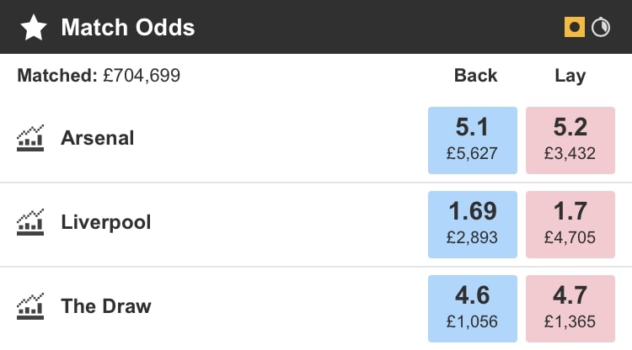Open the Arsenal price chart icon
The height and width of the screenshot is (350, 632).
click(x=30, y=138)
